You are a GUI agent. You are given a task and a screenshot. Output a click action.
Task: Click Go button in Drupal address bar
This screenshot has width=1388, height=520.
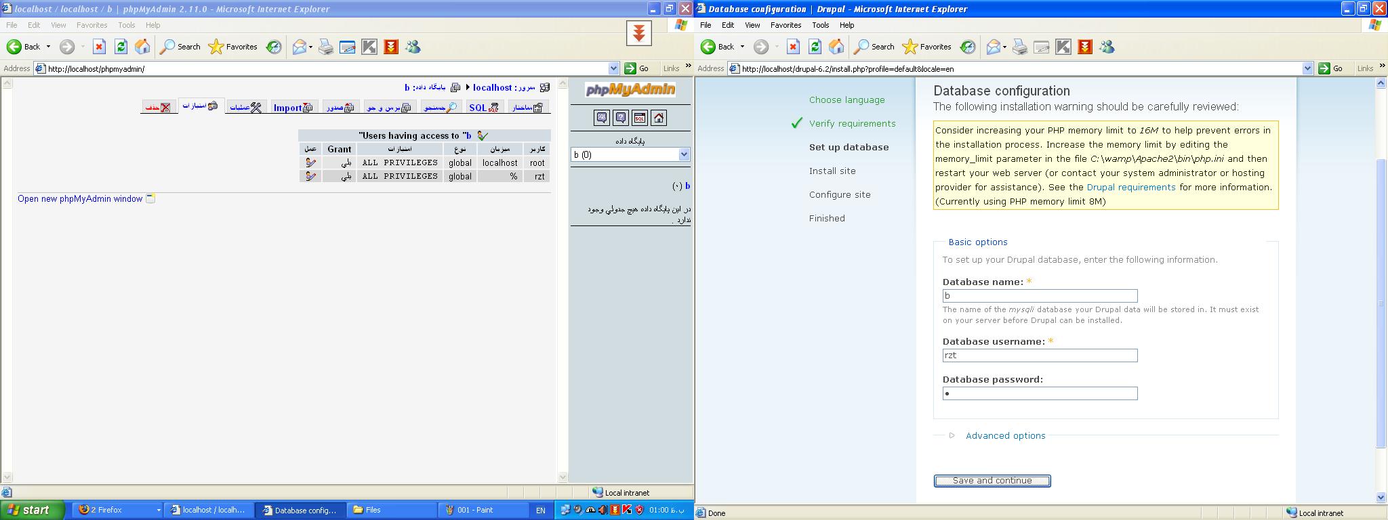tap(1331, 68)
